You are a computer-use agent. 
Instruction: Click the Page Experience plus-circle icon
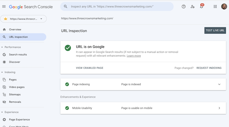[x=4, y=120]
